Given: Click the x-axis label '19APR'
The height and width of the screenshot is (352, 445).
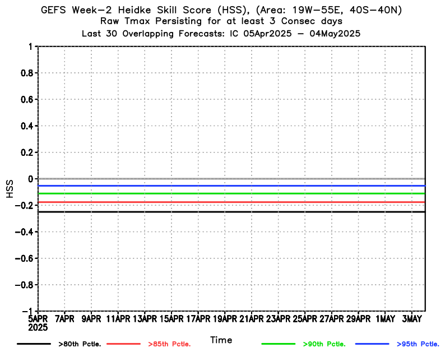Looking at the screenshot, I should pyautogui.click(x=225, y=319).
